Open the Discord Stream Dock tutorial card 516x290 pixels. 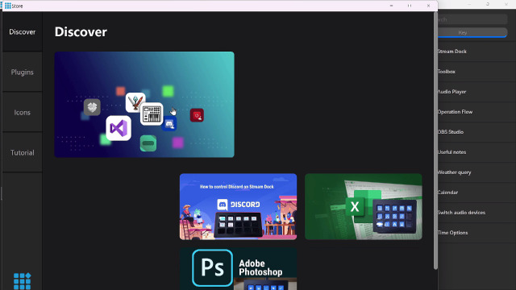tap(239, 206)
